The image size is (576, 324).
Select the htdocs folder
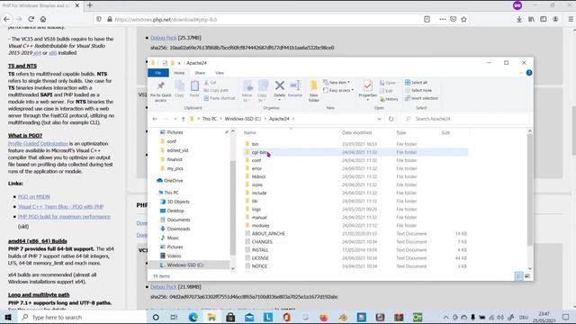(x=258, y=176)
